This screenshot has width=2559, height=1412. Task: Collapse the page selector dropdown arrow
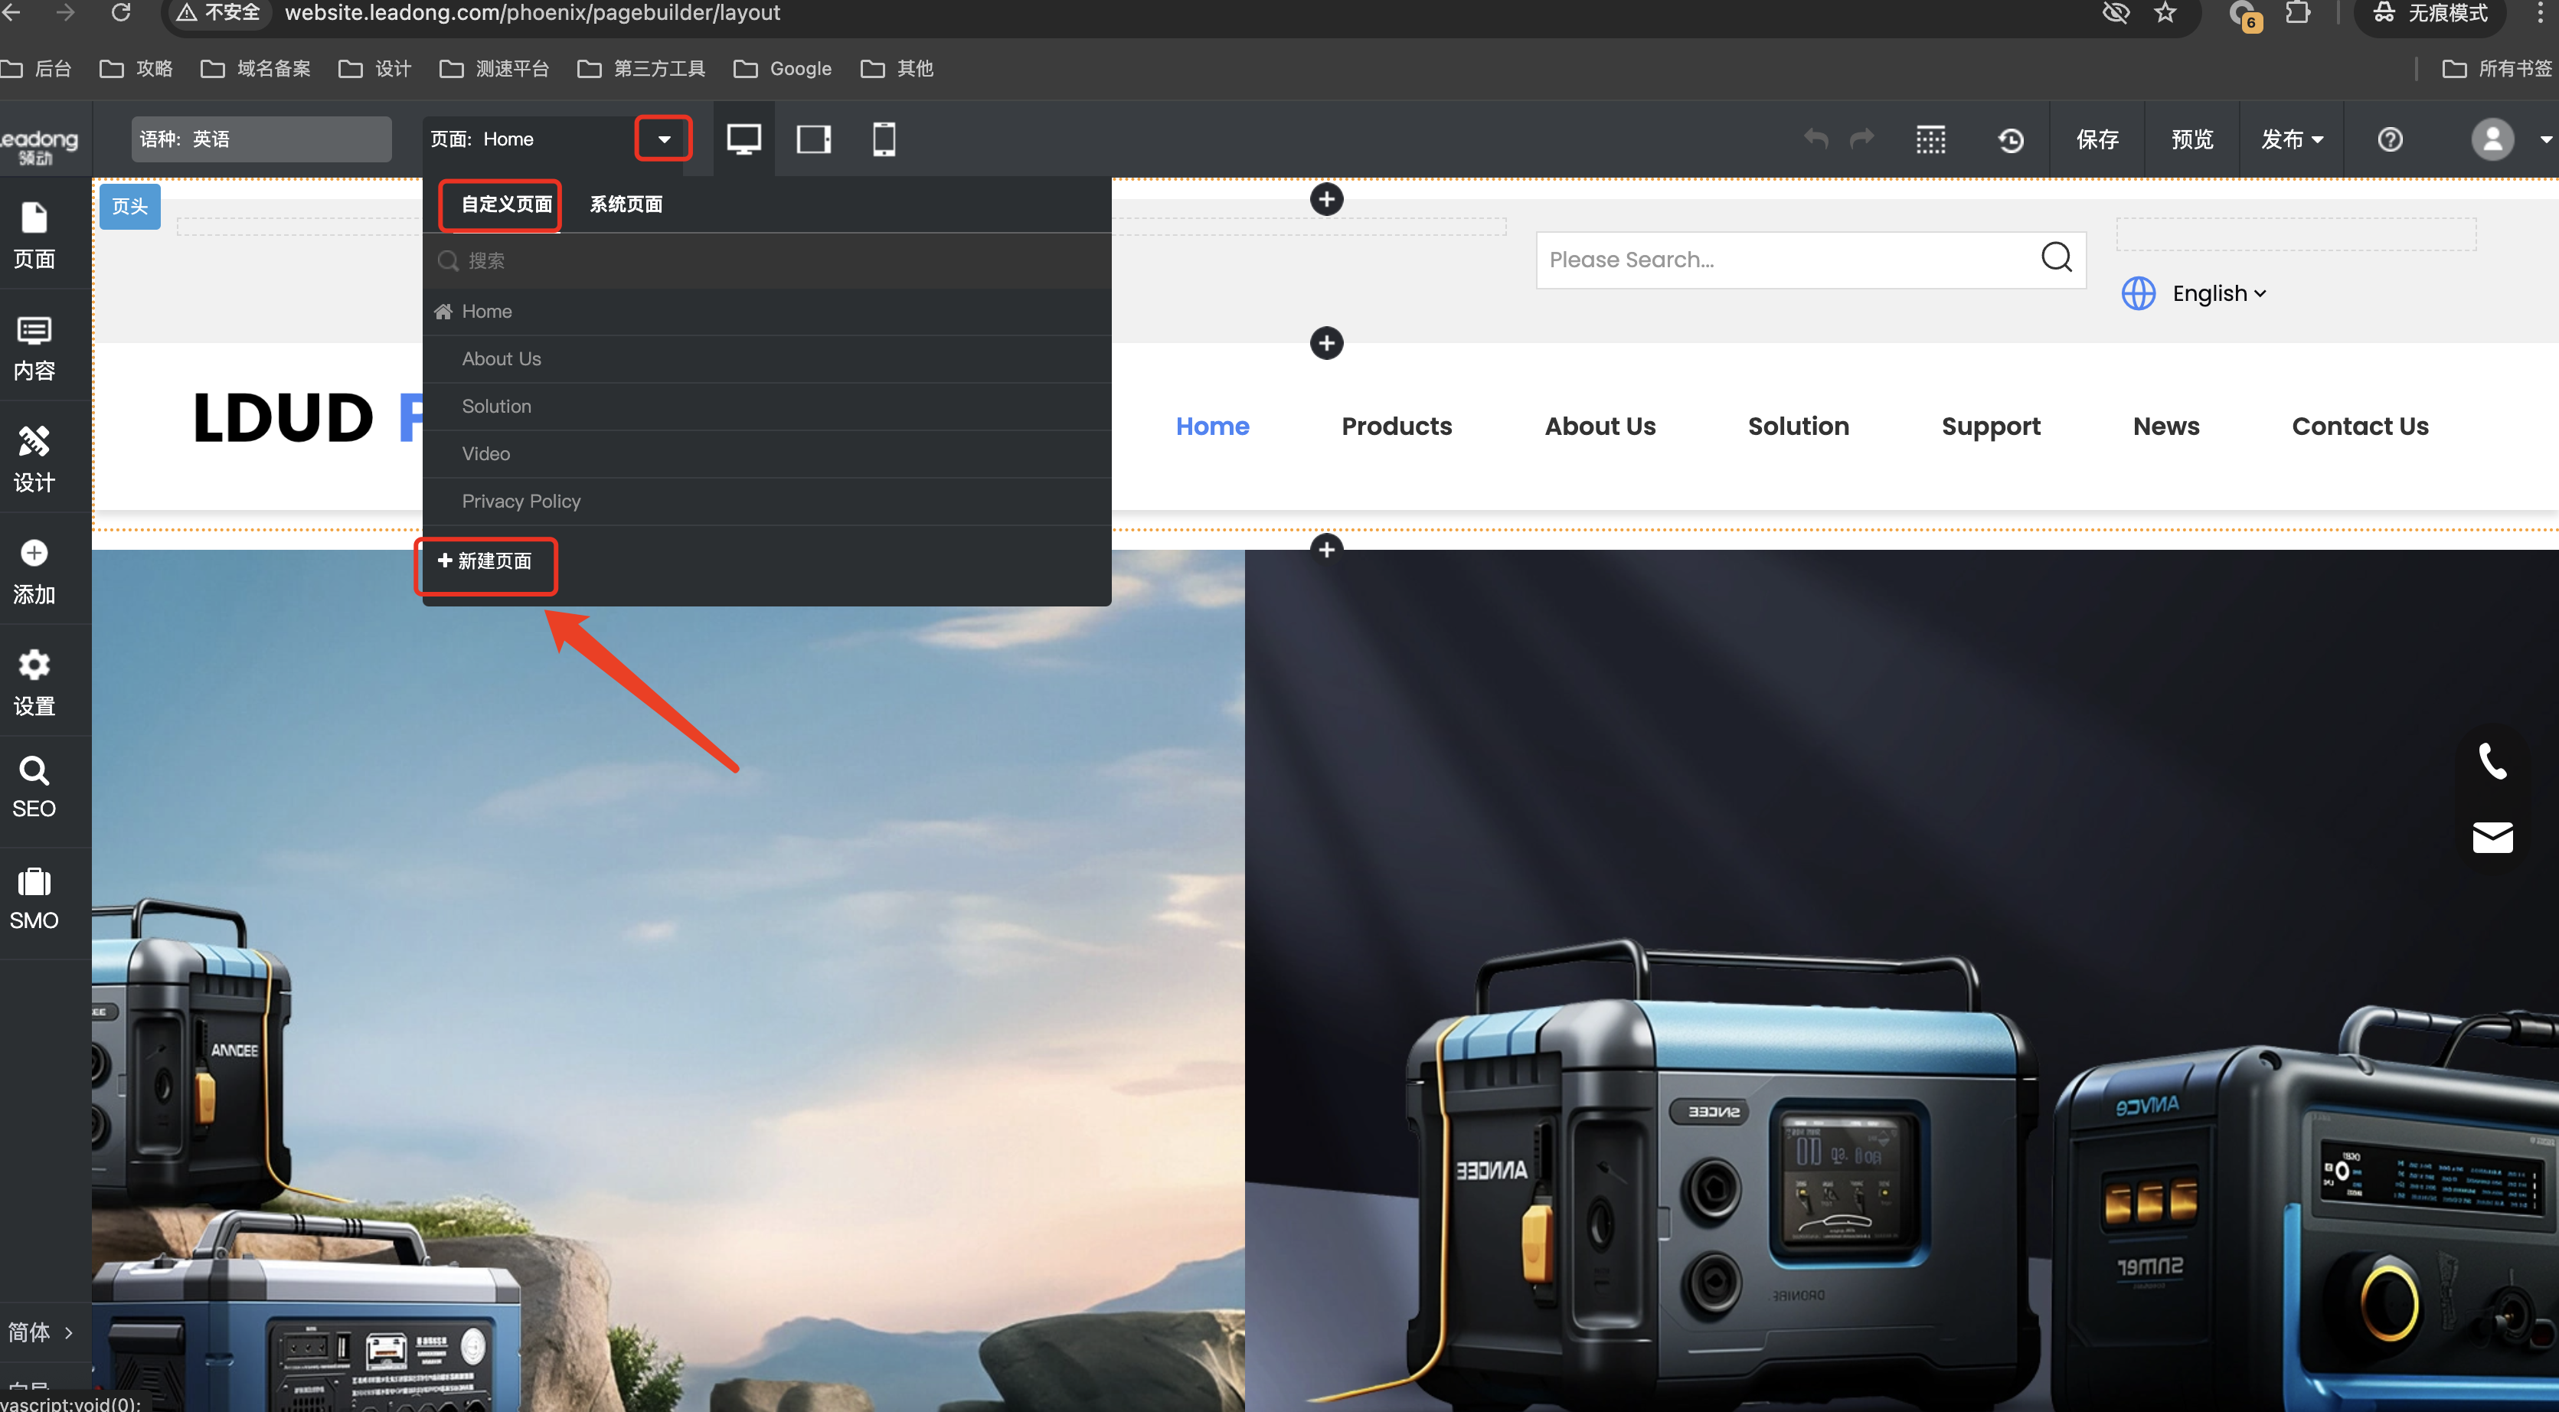[x=664, y=139]
